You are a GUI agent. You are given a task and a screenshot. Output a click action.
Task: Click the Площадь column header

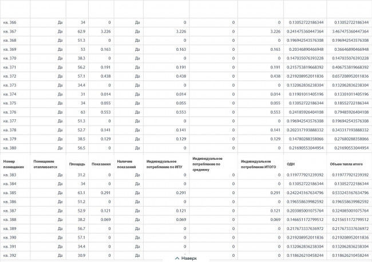tap(77, 164)
